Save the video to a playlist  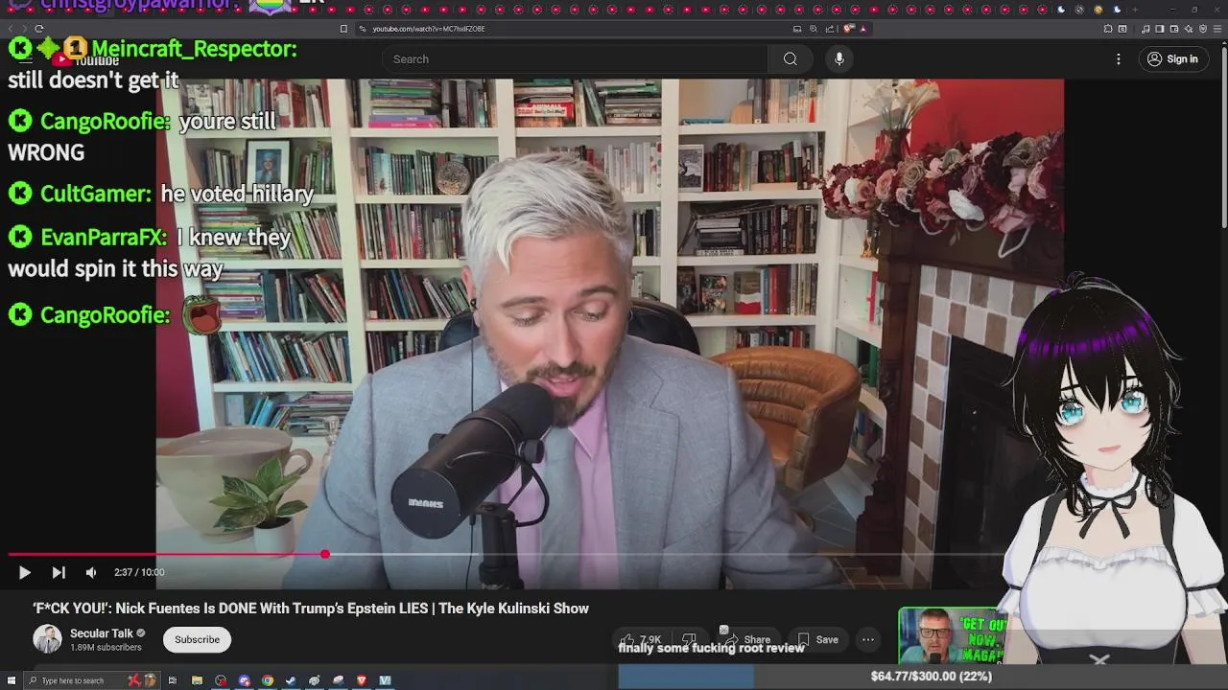[x=817, y=639]
